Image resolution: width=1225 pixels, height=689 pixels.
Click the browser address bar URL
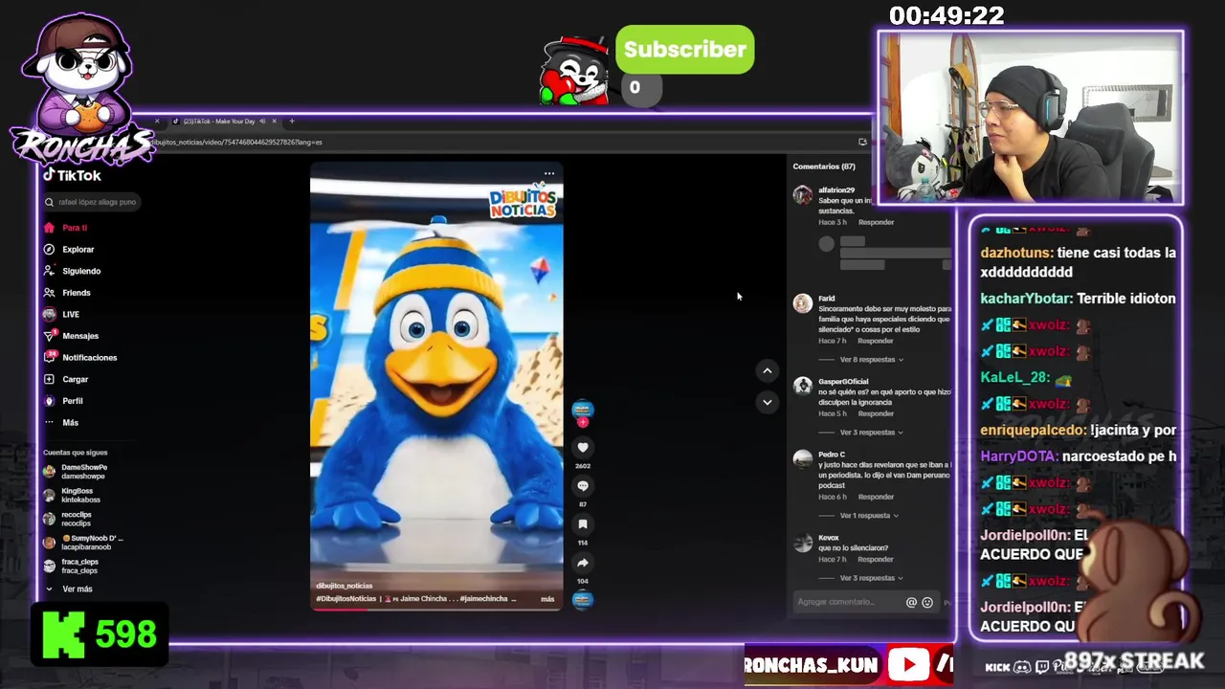point(237,142)
